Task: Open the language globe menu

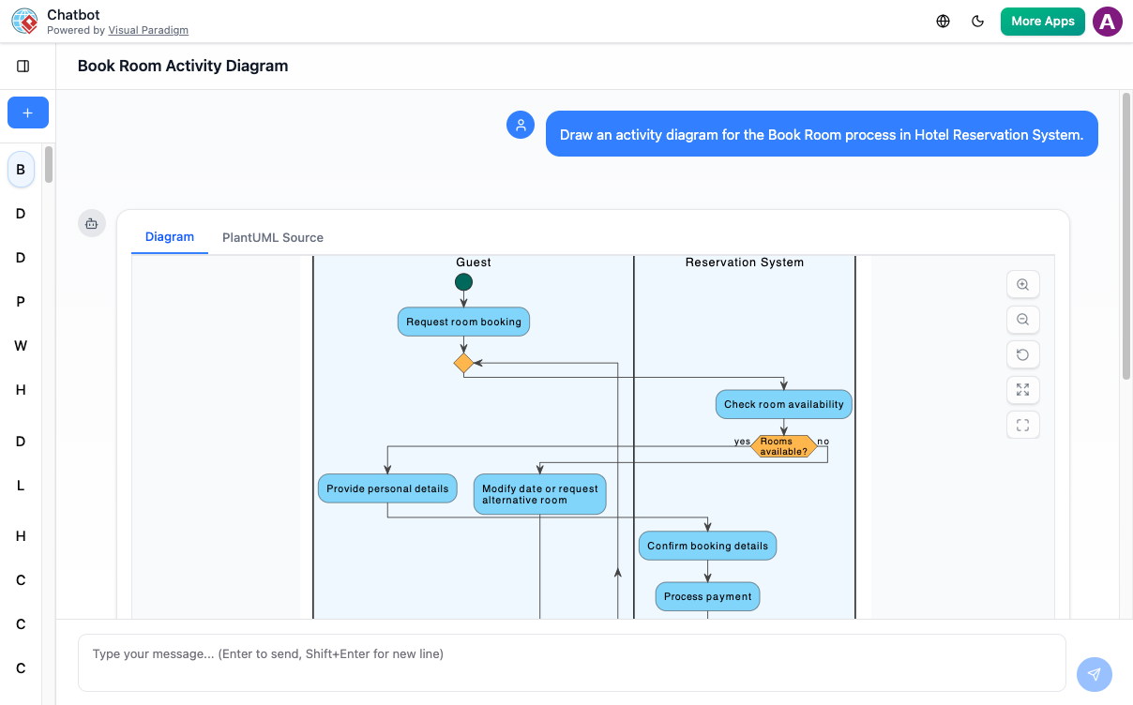Action: (944, 22)
